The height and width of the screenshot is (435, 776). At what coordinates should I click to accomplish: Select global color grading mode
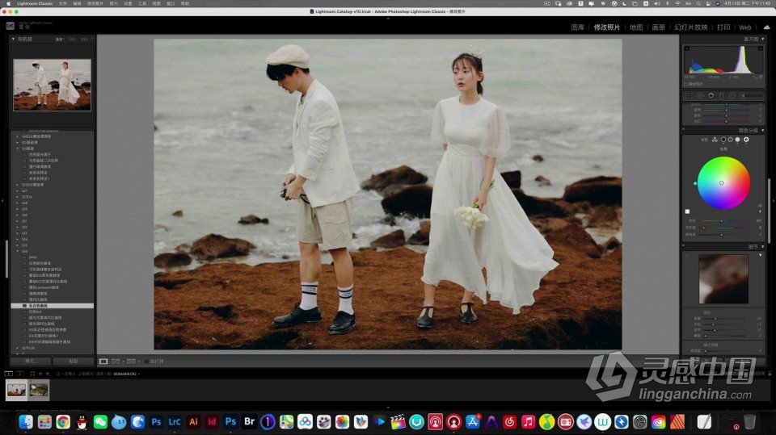[746, 140]
